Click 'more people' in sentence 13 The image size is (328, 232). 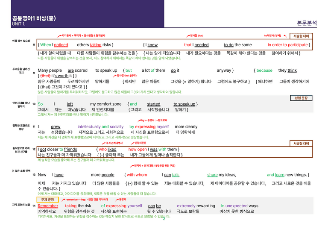pos(102,175)
